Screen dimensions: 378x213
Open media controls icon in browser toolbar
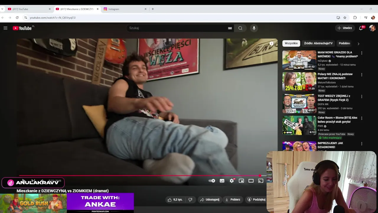[366, 18]
